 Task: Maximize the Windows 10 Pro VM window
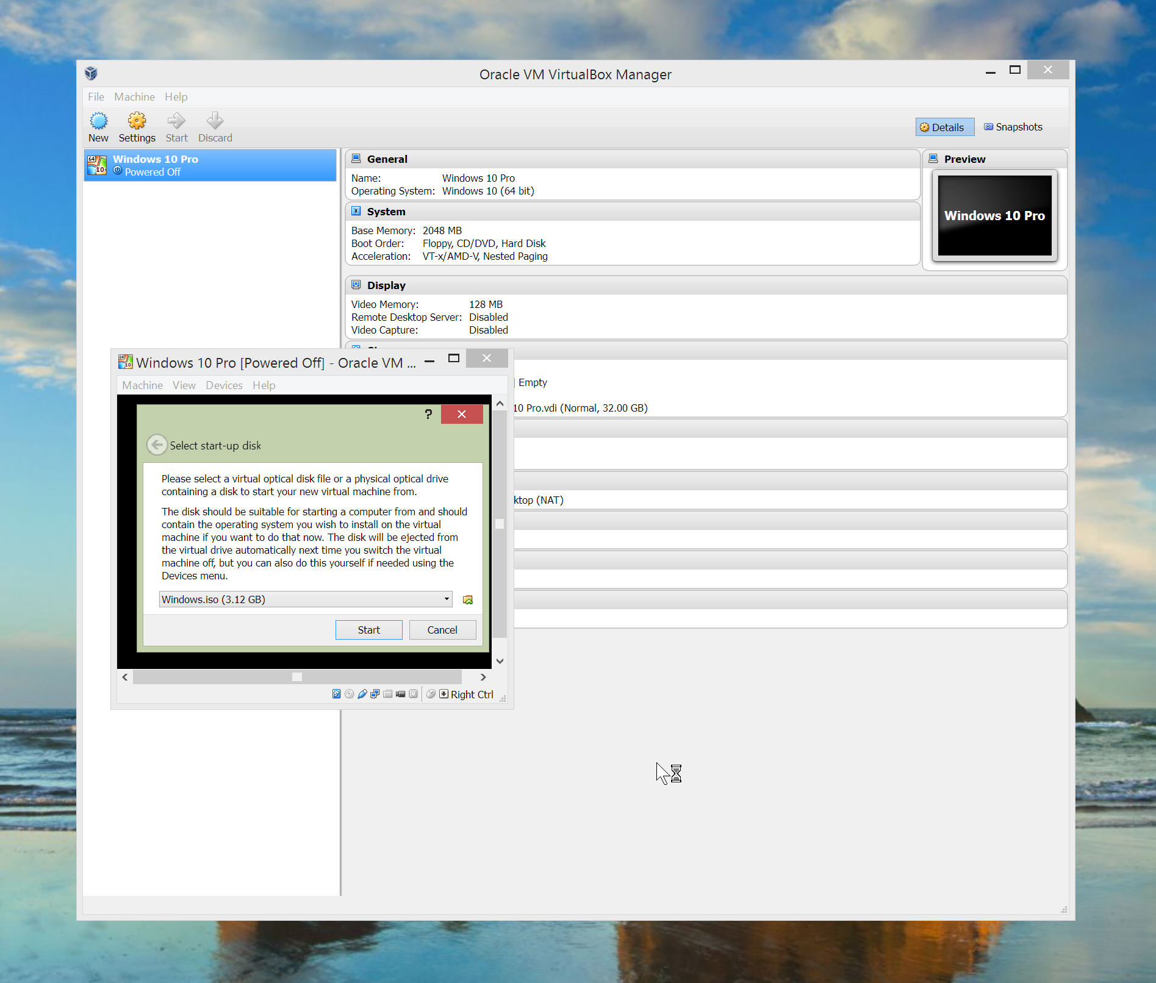tap(453, 359)
